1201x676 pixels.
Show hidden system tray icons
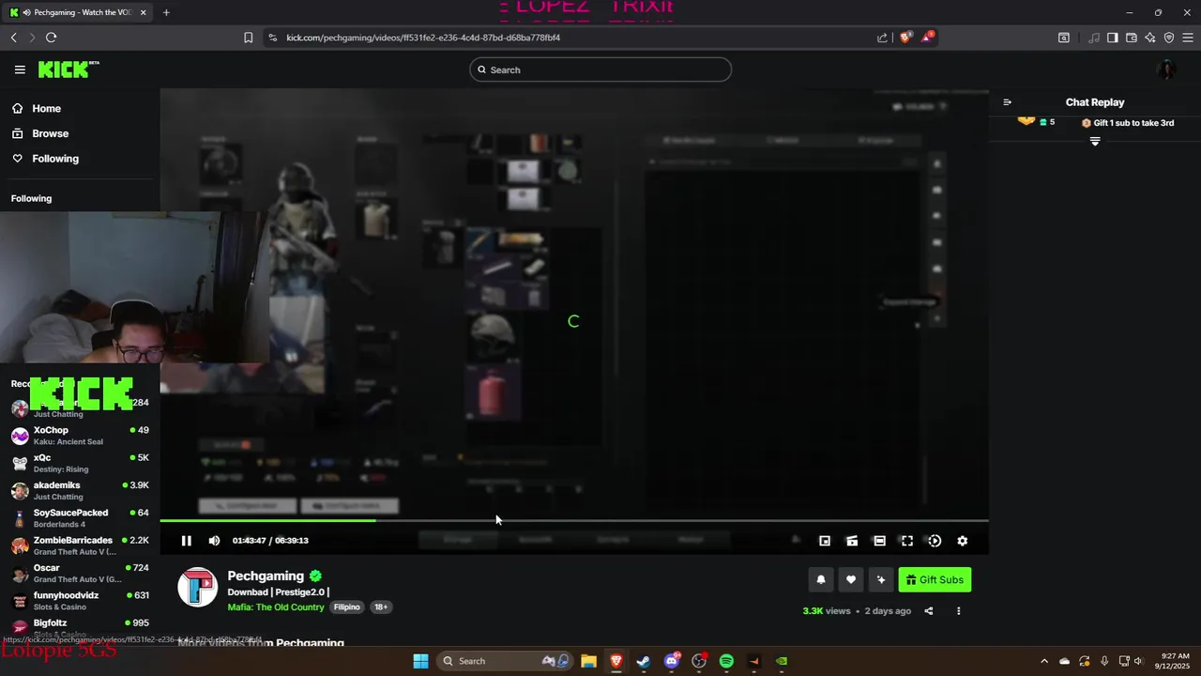point(1044,661)
